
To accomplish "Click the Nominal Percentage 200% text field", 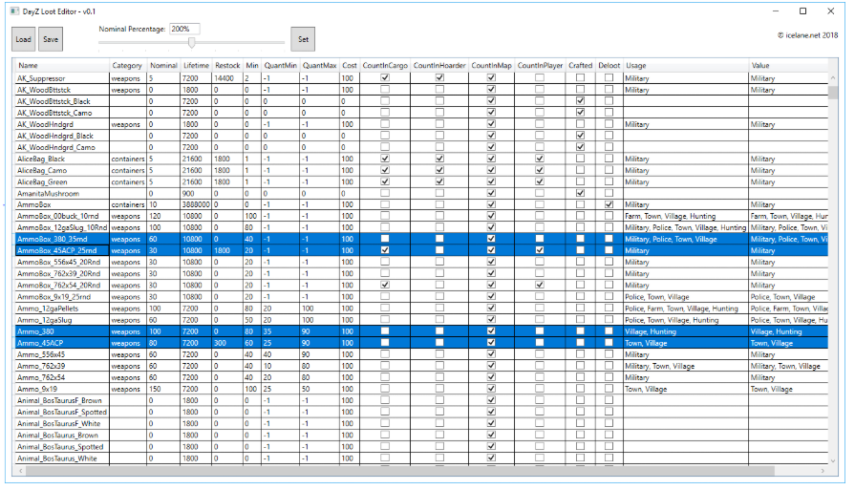I will click(184, 29).
